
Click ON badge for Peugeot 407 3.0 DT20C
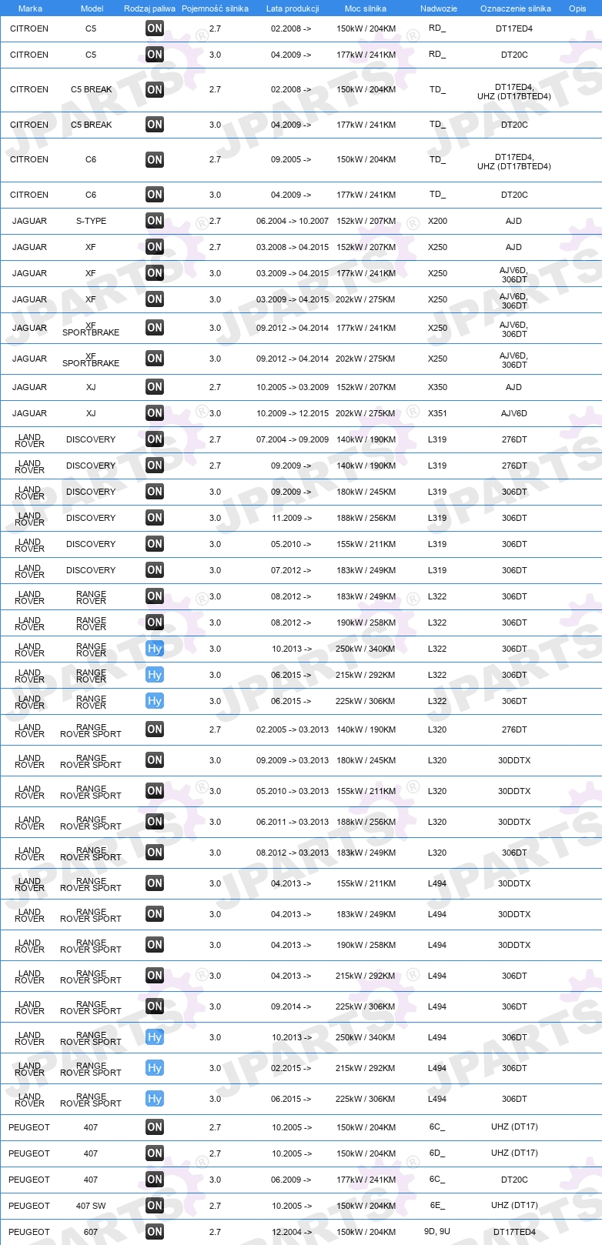155,1180
